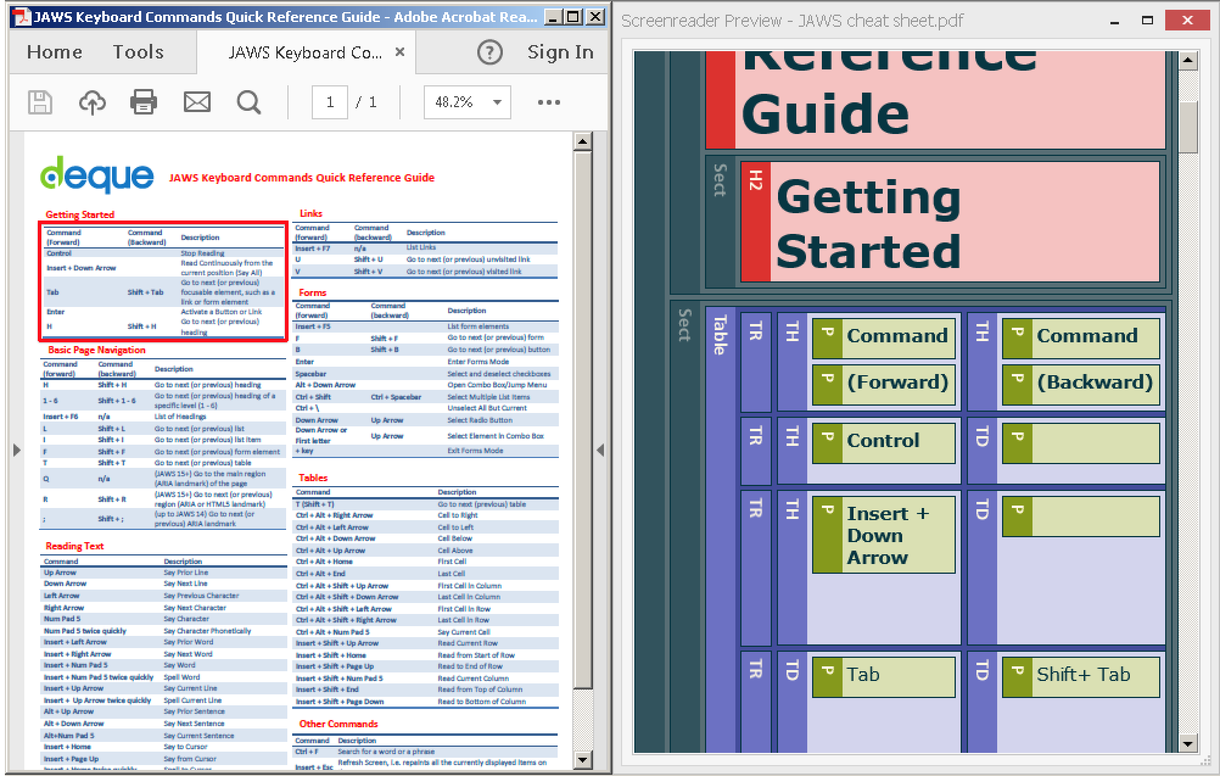
Task: Click 'Stop Reading' description in PDF table
Action: tap(203, 253)
